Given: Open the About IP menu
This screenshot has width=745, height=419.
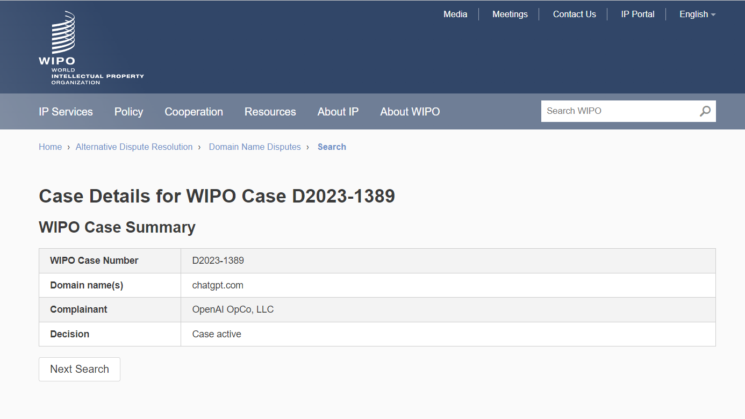Looking at the screenshot, I should coord(338,112).
